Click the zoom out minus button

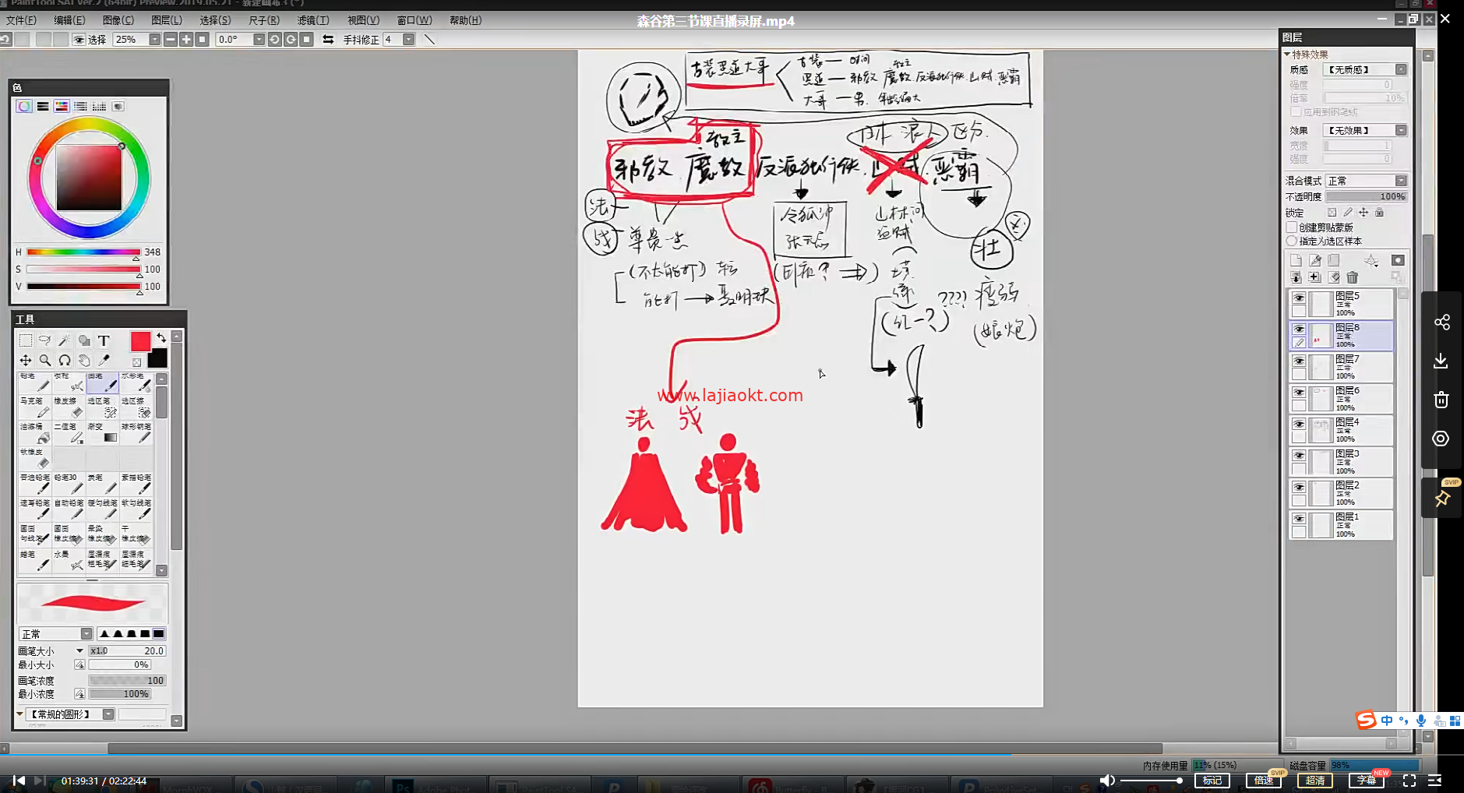170,39
